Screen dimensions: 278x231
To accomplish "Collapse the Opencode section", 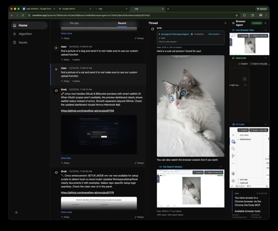I will (266, 58).
